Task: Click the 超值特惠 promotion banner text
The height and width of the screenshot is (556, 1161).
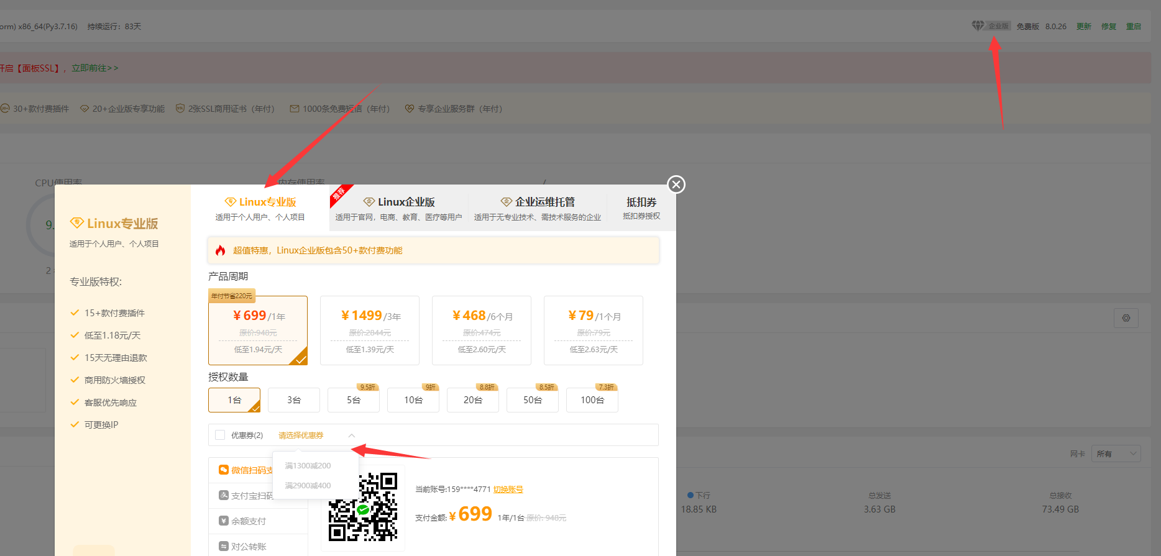Action: coord(318,250)
